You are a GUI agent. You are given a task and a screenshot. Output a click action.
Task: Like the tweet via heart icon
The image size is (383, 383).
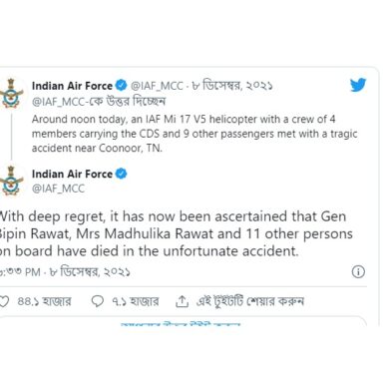pyautogui.click(x=3, y=301)
